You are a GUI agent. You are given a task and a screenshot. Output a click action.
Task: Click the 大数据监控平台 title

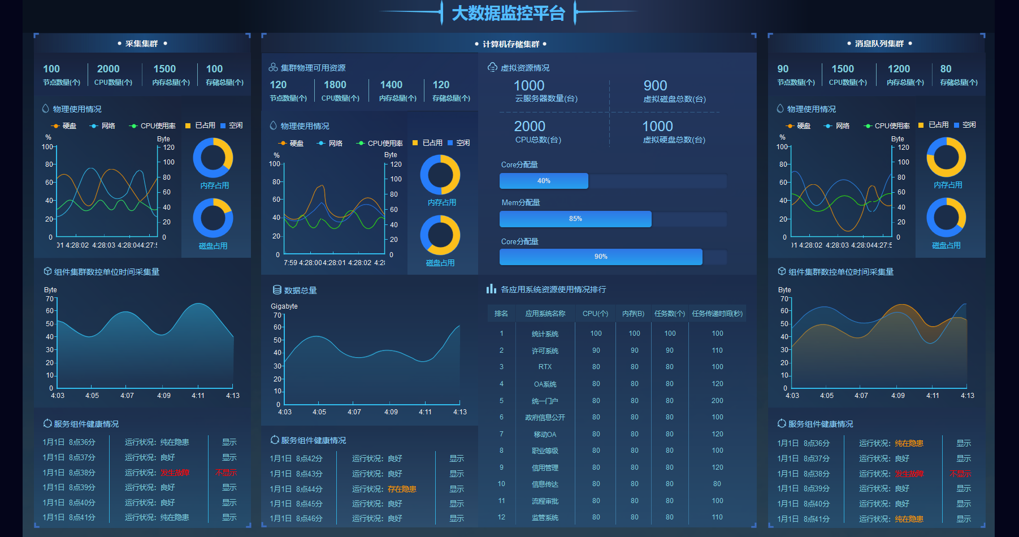[509, 13]
